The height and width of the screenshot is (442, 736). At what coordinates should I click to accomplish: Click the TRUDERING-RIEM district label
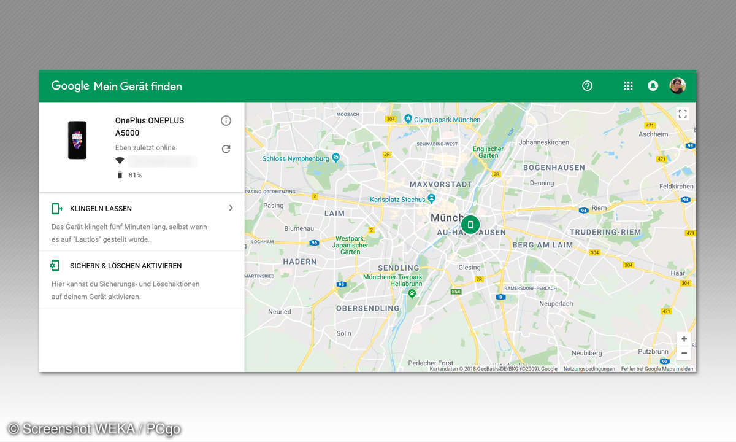(605, 232)
